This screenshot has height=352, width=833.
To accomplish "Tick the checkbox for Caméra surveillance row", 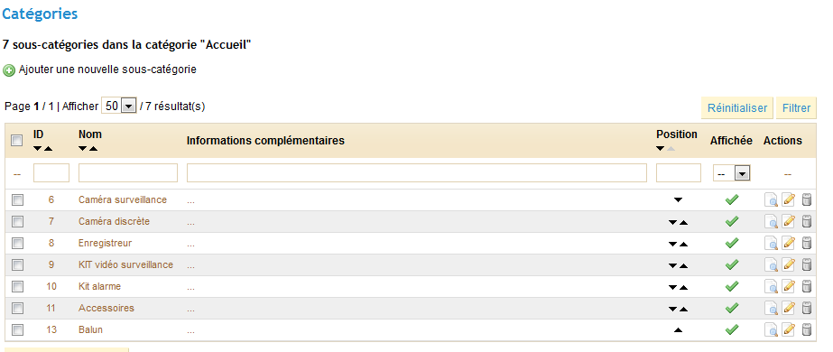I will [17, 199].
